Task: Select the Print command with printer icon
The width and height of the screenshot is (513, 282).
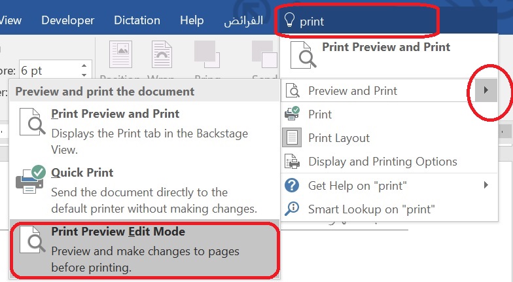Action: (389, 114)
